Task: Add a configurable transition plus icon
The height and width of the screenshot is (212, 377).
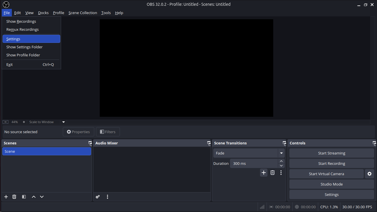Action: [x=263, y=173]
